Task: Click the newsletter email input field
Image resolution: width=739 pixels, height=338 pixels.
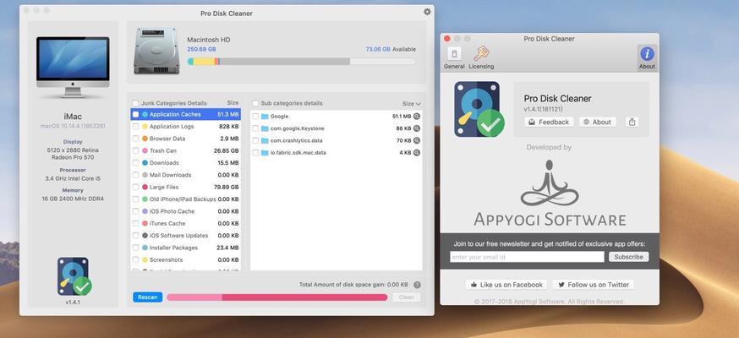Action: pyautogui.click(x=527, y=257)
